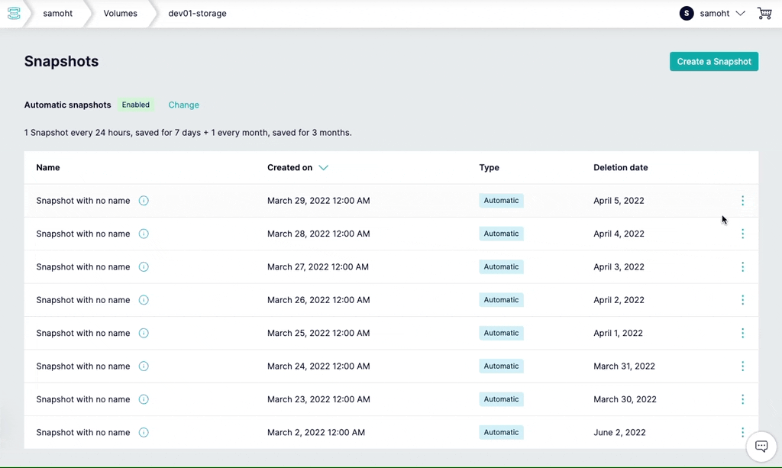Click the Automatic tag on March 25 row

[501, 334]
